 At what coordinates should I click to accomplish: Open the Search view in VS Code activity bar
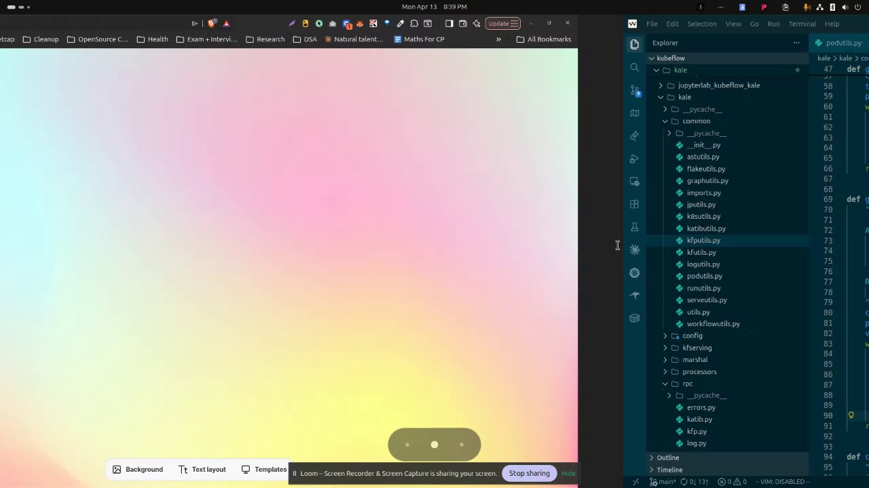click(635, 67)
